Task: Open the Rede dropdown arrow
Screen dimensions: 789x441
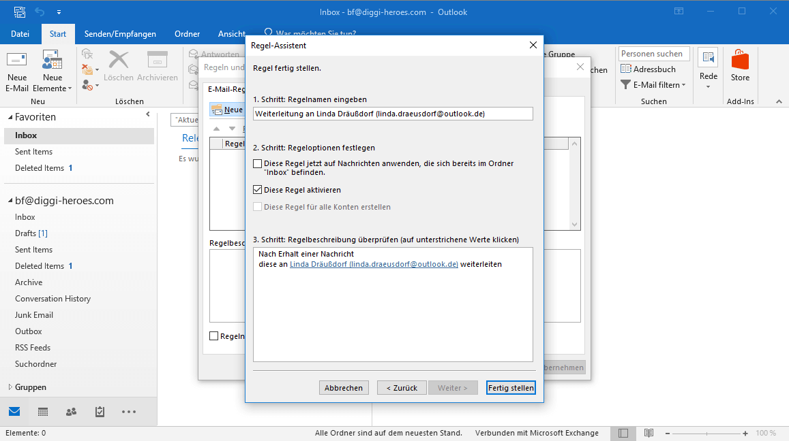Action: (709, 87)
